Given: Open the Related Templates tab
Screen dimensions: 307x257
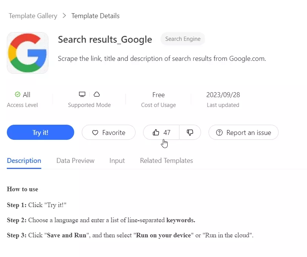Looking at the screenshot, I should tap(167, 161).
